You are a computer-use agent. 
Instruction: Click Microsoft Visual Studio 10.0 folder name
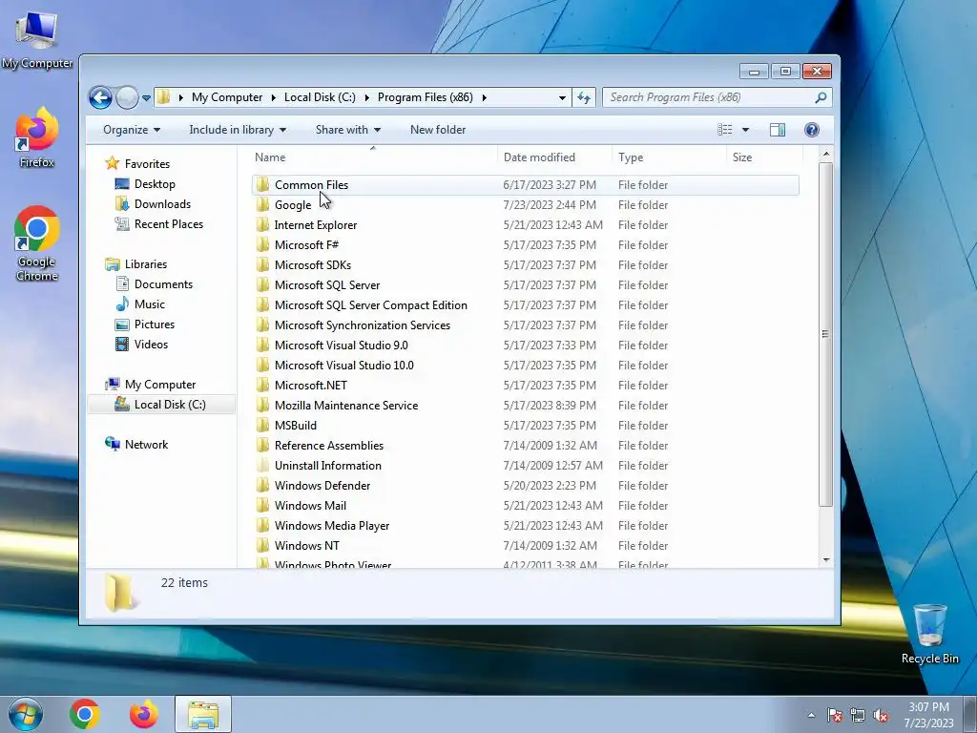[x=343, y=365]
